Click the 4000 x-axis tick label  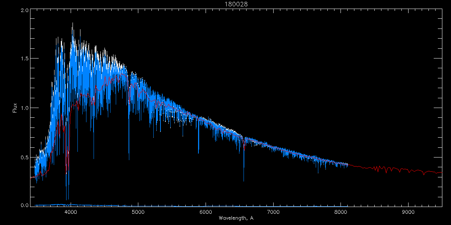[71, 211]
